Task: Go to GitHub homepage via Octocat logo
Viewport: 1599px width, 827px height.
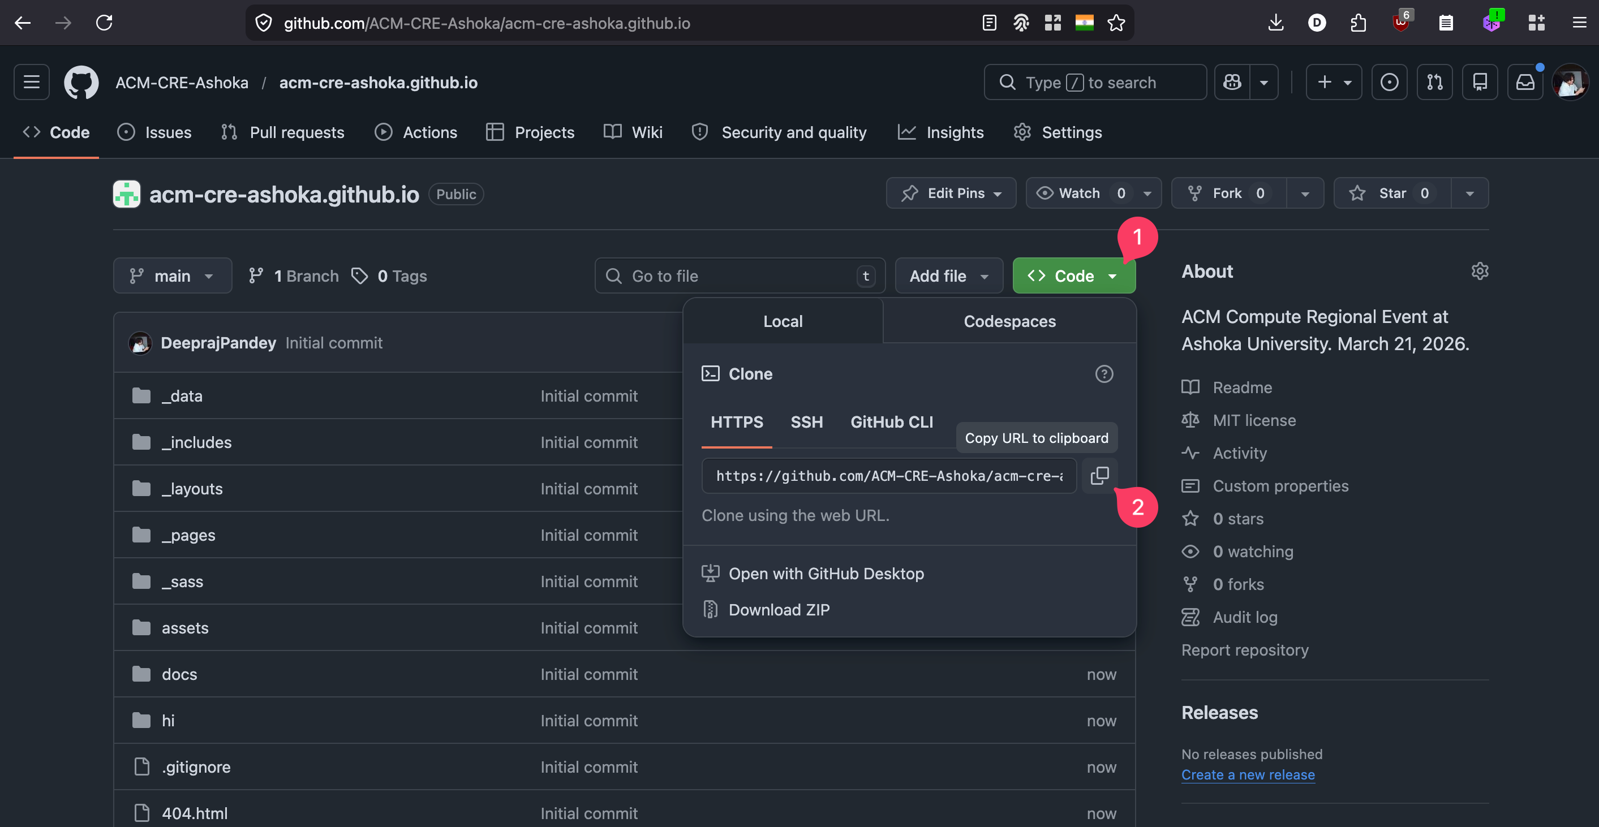Action: click(81, 82)
